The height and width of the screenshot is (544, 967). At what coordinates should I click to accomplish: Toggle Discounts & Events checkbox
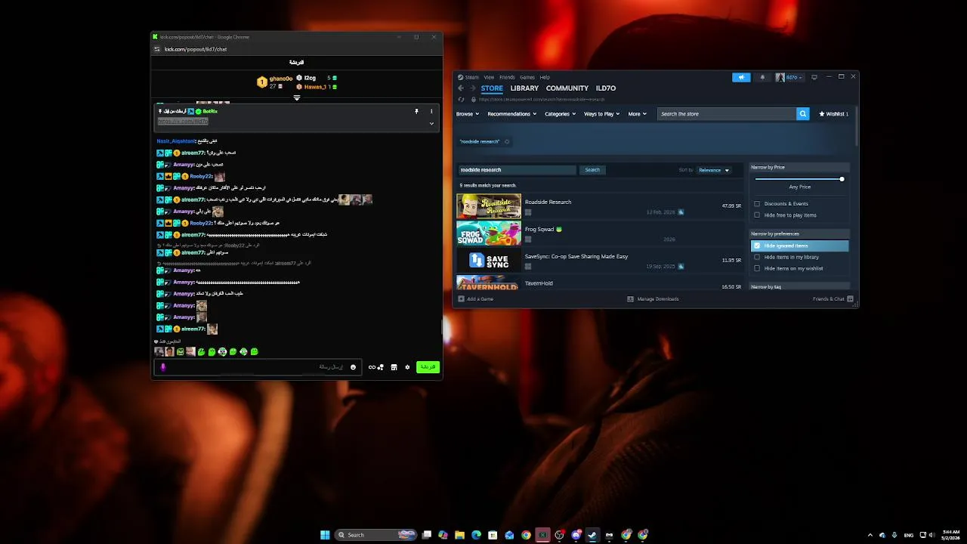(x=757, y=203)
